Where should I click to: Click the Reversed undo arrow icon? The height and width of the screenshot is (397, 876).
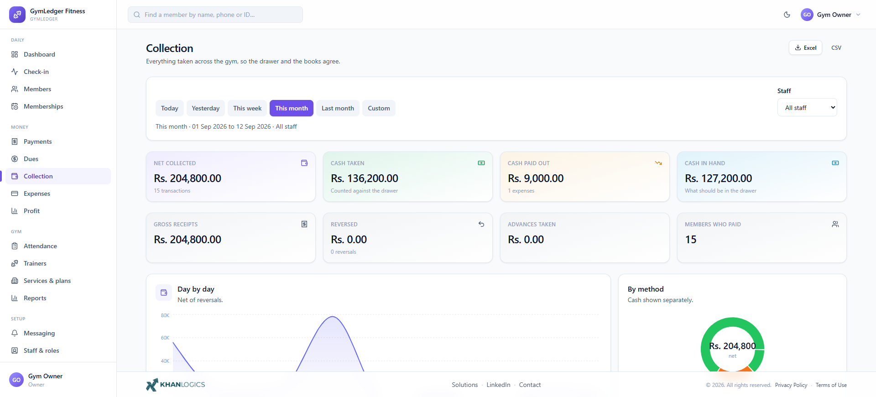pos(481,224)
